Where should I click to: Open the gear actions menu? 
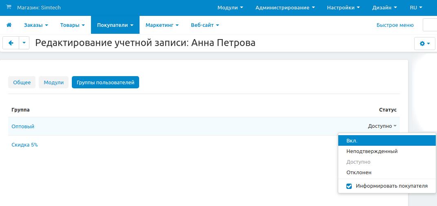(425, 43)
